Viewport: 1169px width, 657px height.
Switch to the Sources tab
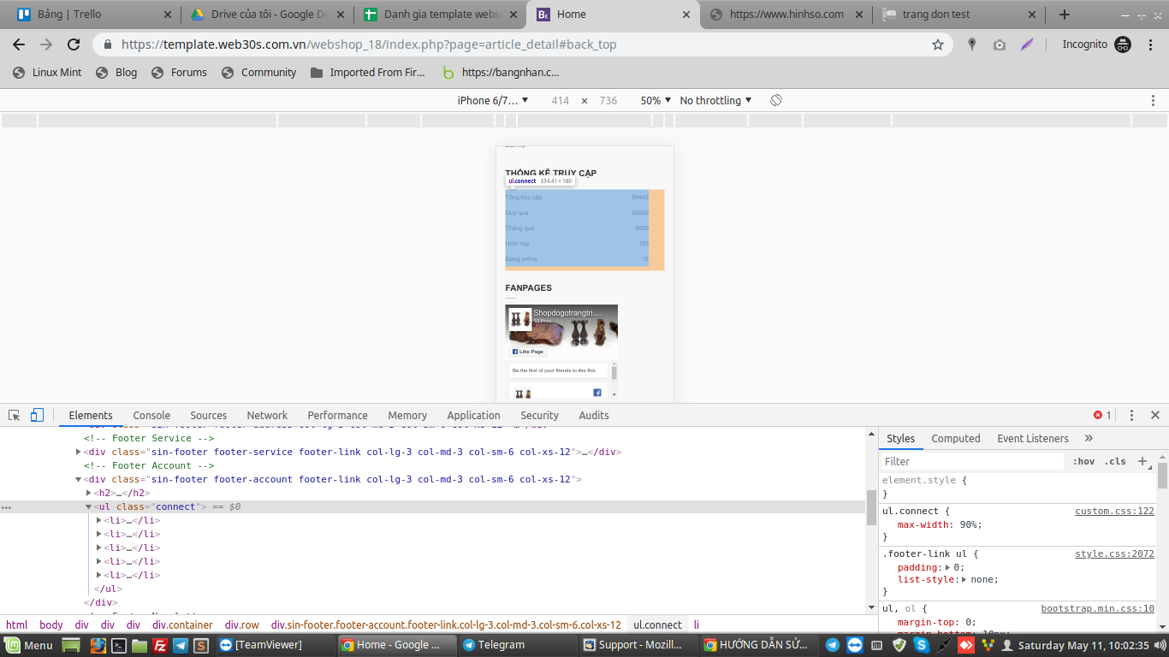(x=209, y=415)
